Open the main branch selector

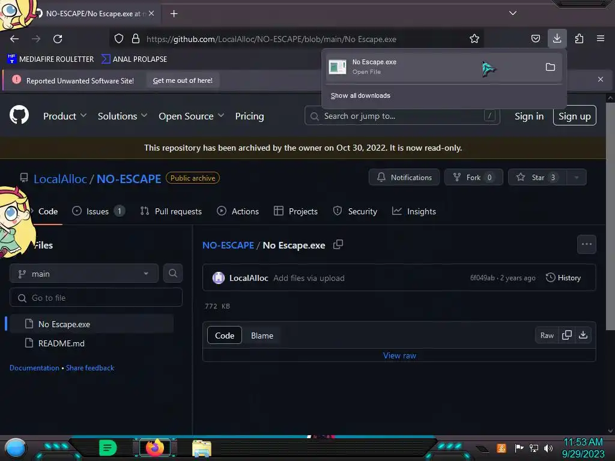[x=84, y=274]
